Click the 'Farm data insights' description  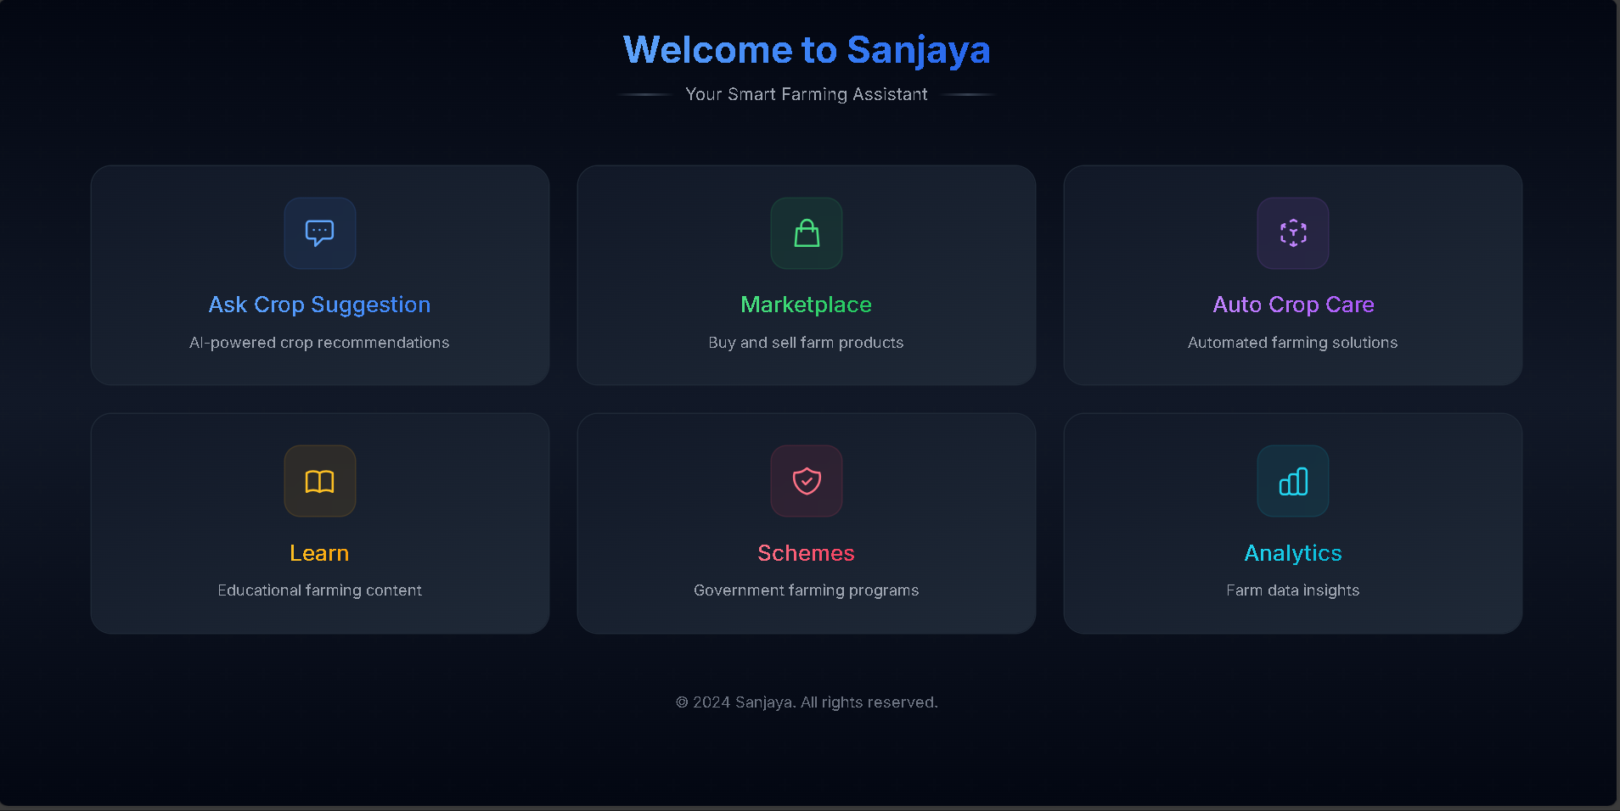(x=1292, y=590)
